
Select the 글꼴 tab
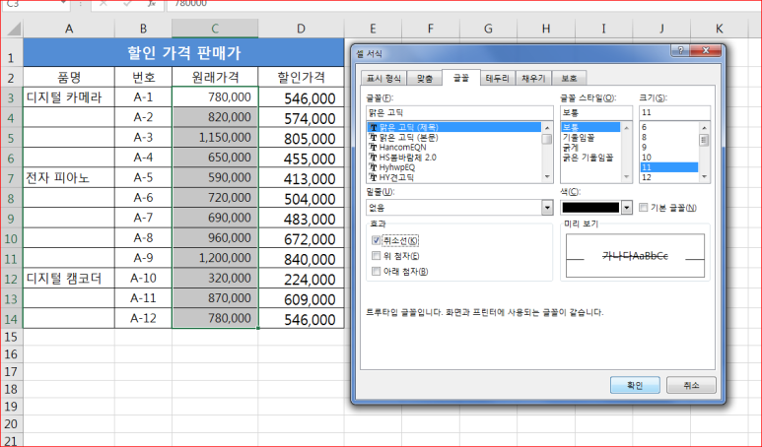point(460,77)
